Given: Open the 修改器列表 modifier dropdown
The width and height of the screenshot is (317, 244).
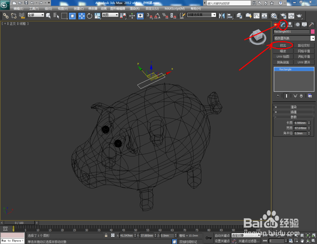Looking at the screenshot, I should coord(294,38).
